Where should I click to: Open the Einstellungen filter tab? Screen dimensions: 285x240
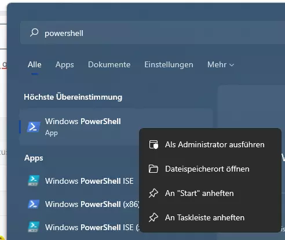pos(169,64)
